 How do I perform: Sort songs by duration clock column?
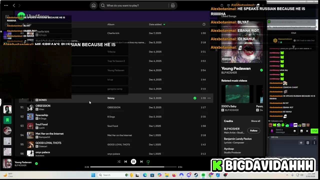[x=204, y=24]
